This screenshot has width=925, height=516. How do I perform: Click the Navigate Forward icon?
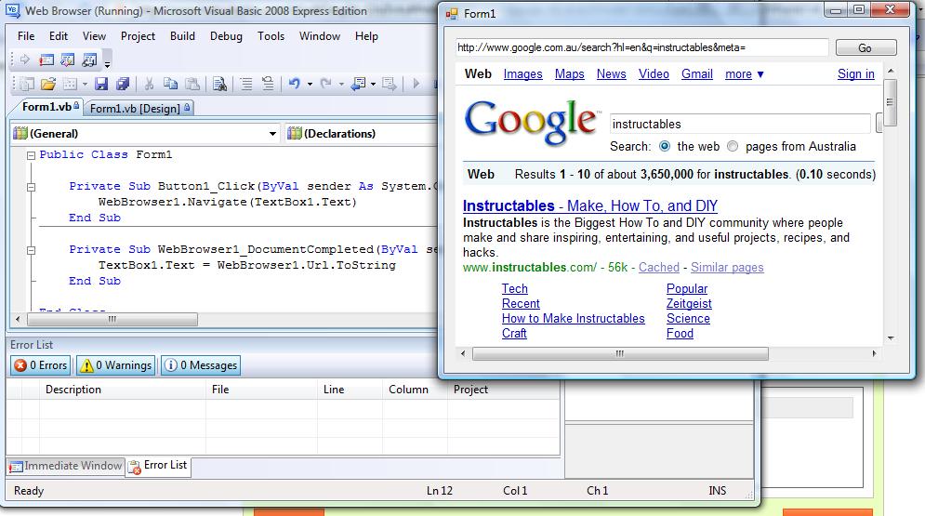click(389, 84)
